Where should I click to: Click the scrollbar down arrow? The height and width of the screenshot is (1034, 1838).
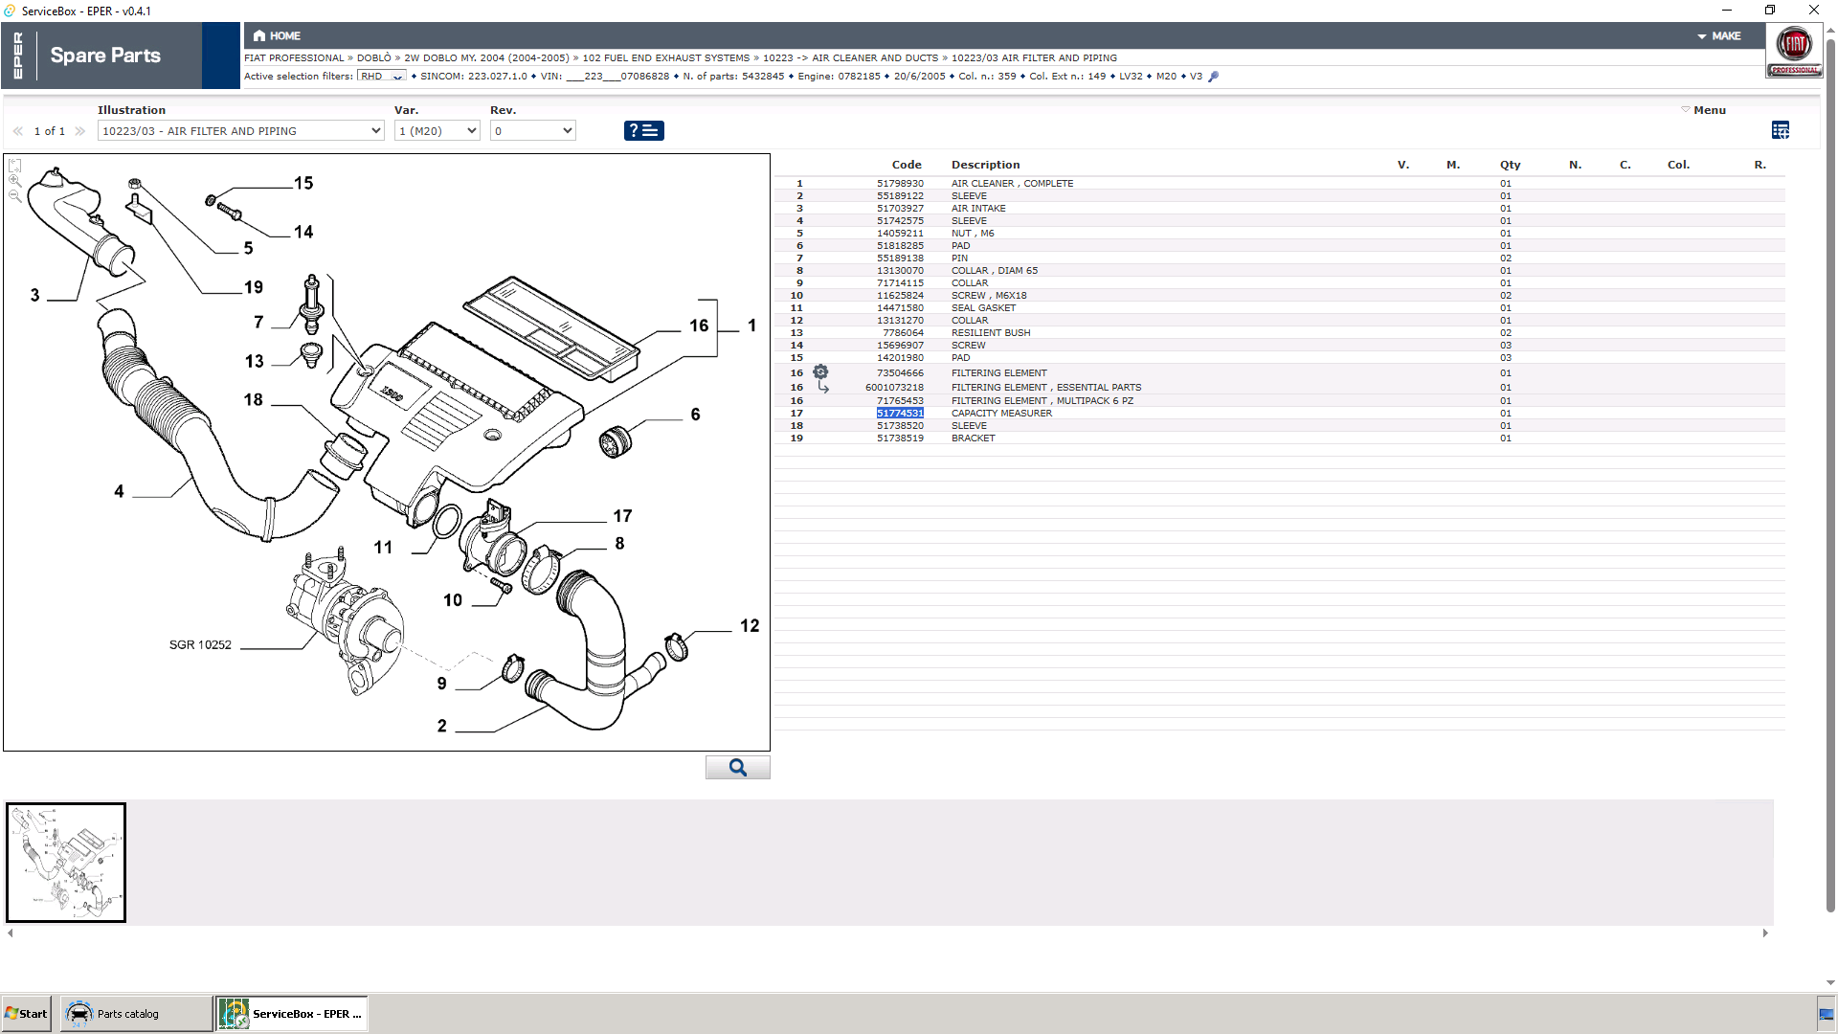tap(1830, 982)
